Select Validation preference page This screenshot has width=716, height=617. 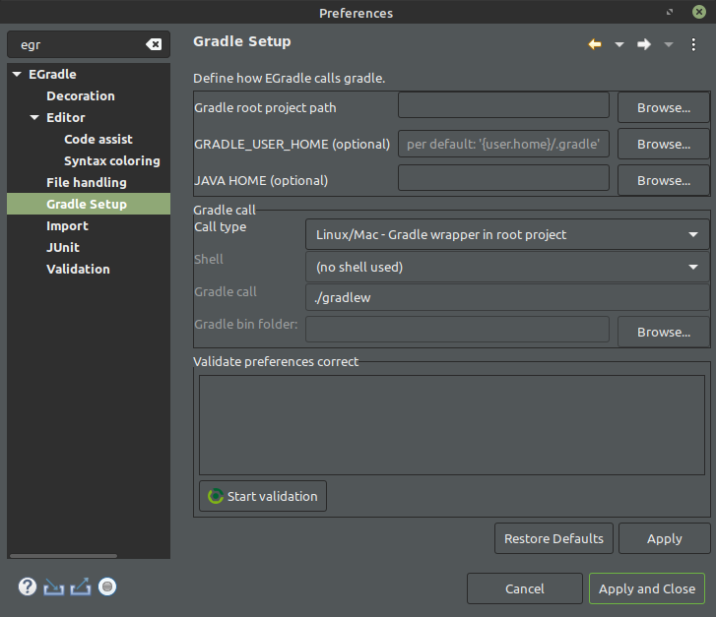click(78, 270)
